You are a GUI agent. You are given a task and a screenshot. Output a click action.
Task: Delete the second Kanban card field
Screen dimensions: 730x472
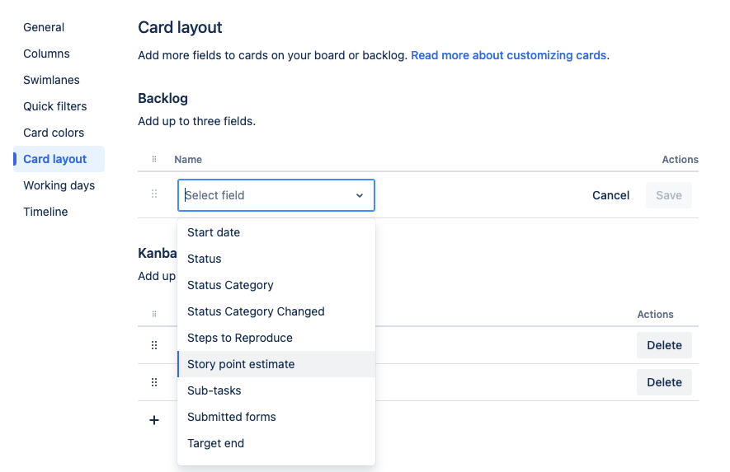pyautogui.click(x=664, y=382)
